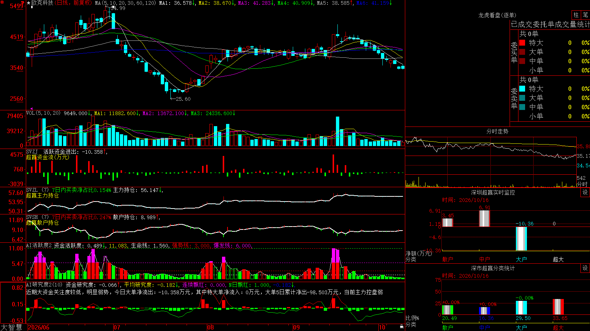Click 中户 in the 深市超赢分类统计 chart
Screen dimensions: 590x331
tap(485, 327)
